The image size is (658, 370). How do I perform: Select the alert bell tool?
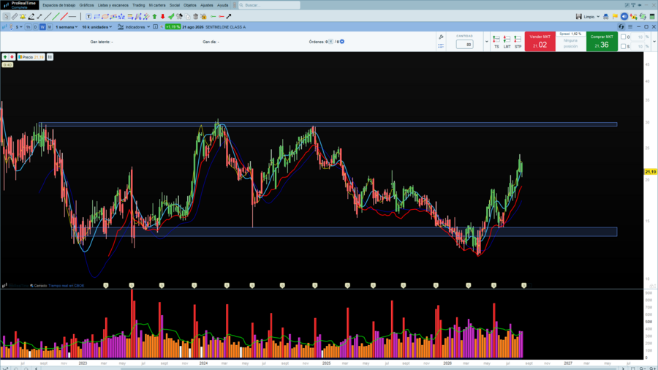(23, 16)
